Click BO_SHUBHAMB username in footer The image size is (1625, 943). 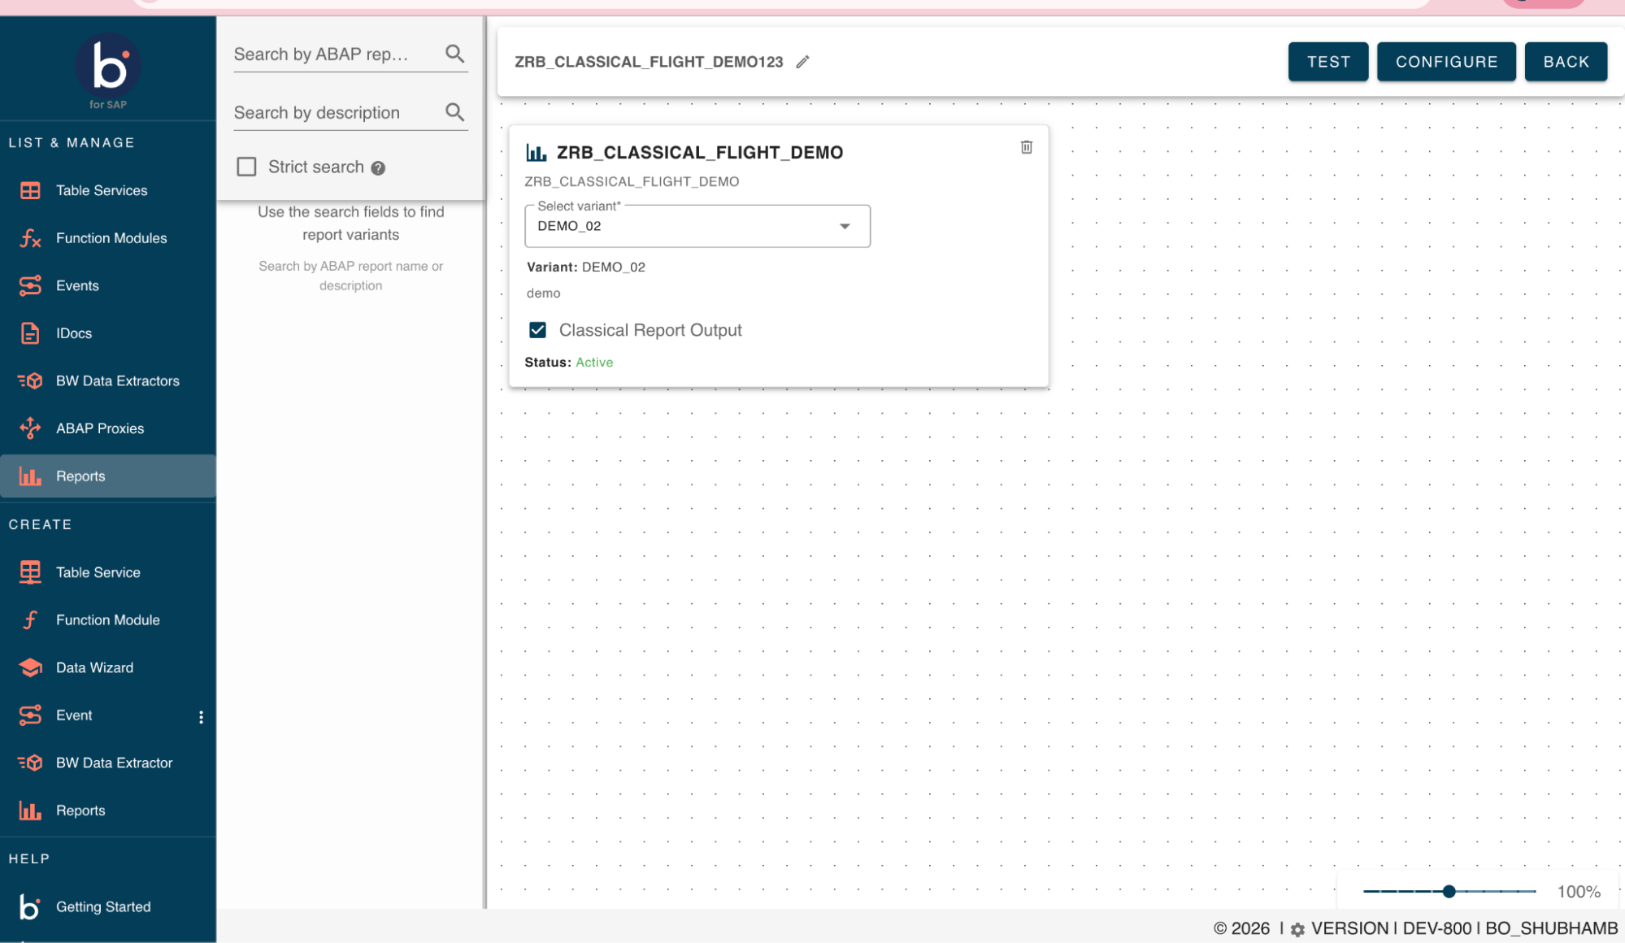pos(1551,928)
